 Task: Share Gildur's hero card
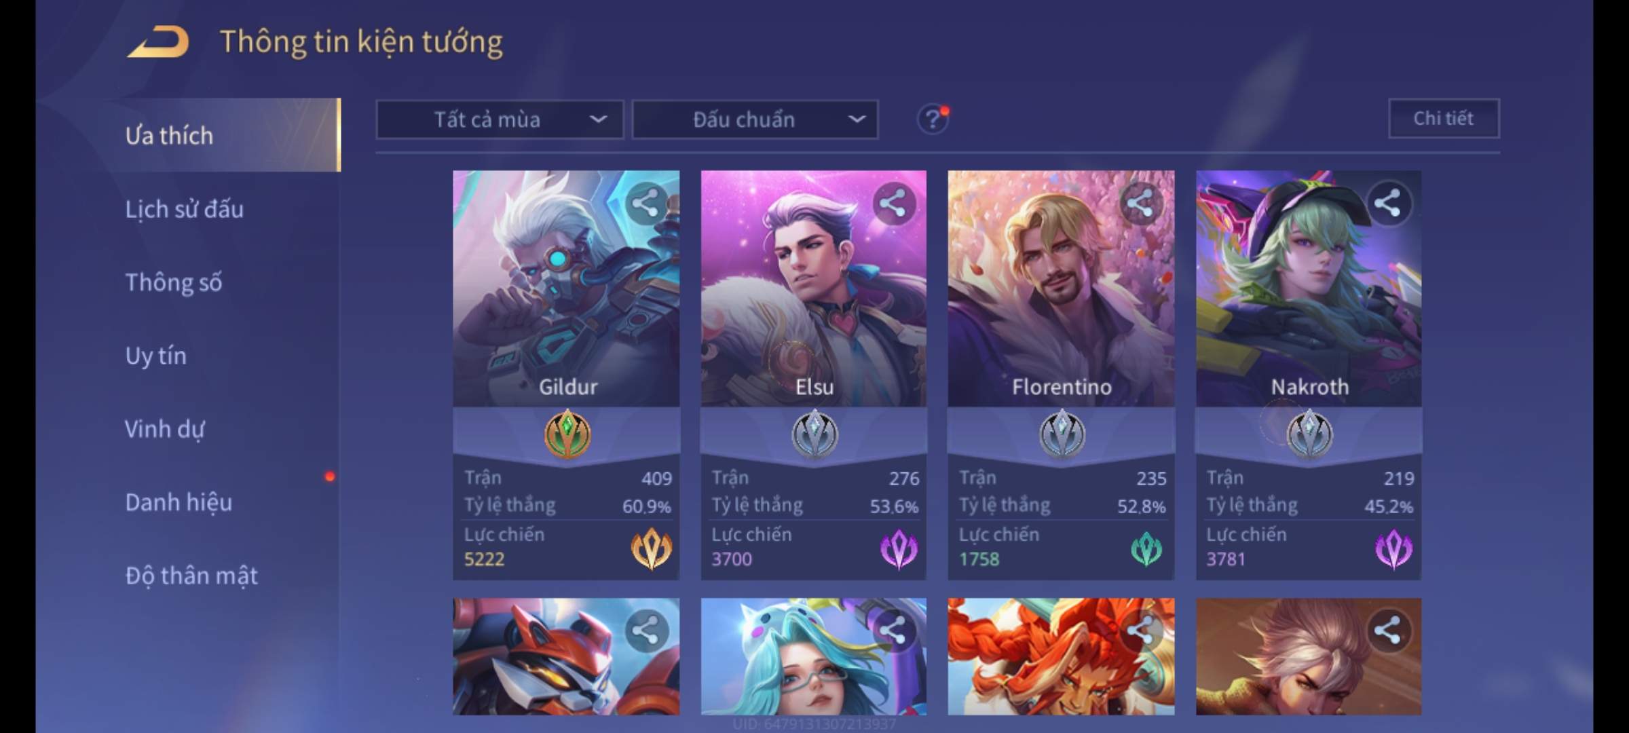(645, 203)
